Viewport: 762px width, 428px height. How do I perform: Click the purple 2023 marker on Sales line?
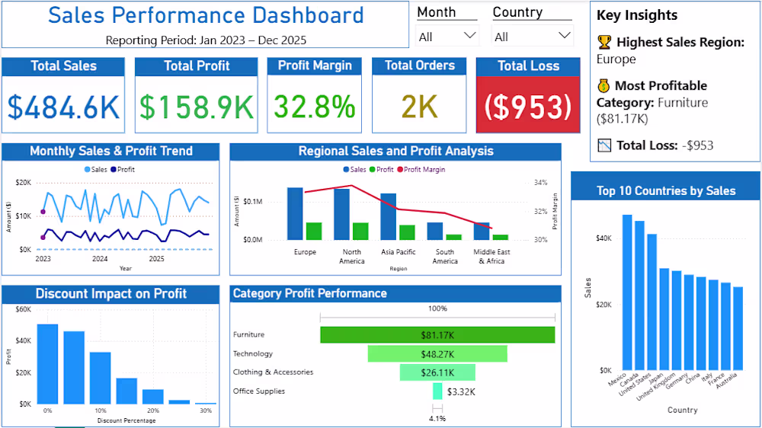pyautogui.click(x=43, y=212)
